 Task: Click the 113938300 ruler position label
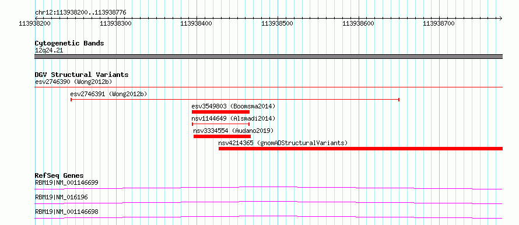(x=115, y=23)
